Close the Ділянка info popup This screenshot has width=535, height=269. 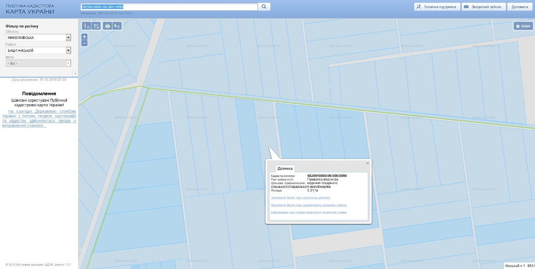(x=368, y=163)
